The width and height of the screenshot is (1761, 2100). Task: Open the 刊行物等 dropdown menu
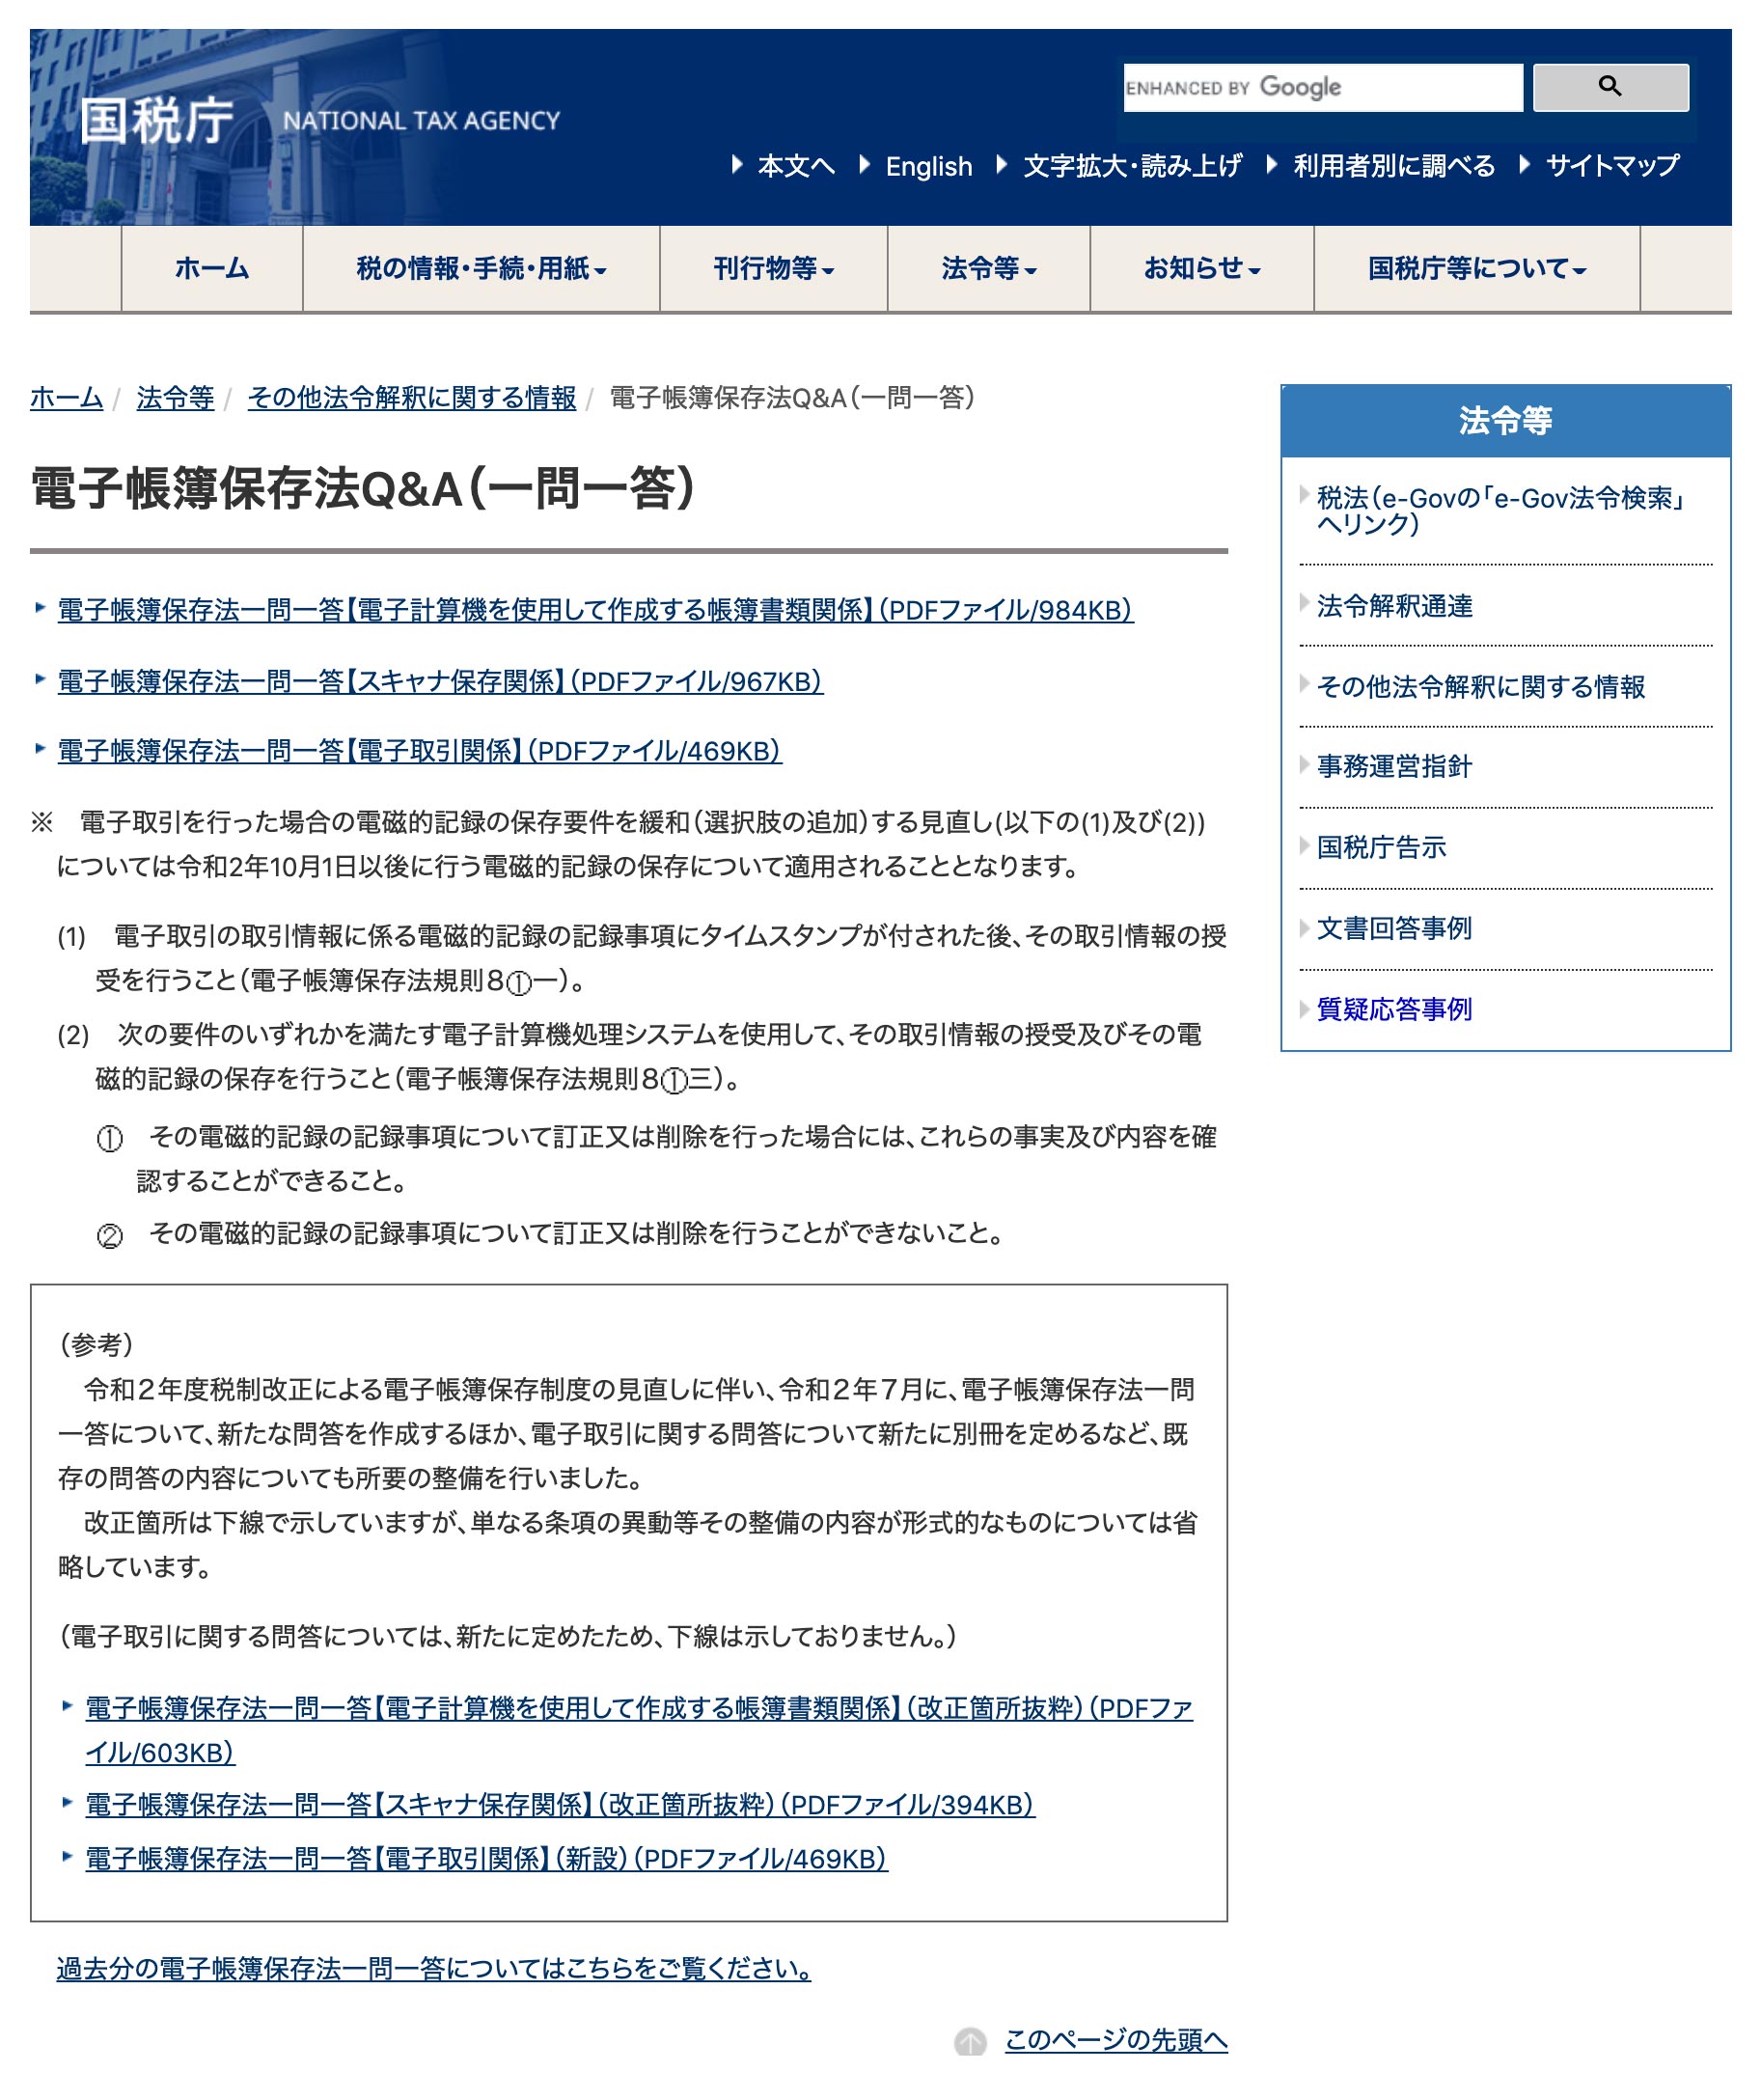click(x=773, y=269)
